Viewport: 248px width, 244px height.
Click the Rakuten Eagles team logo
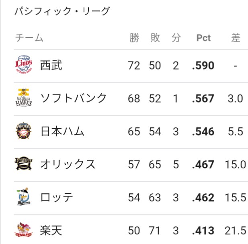(24, 230)
